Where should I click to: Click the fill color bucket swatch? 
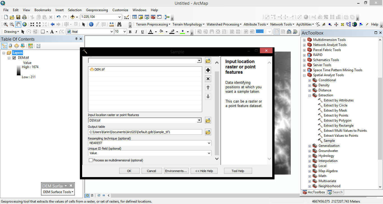[161, 32]
